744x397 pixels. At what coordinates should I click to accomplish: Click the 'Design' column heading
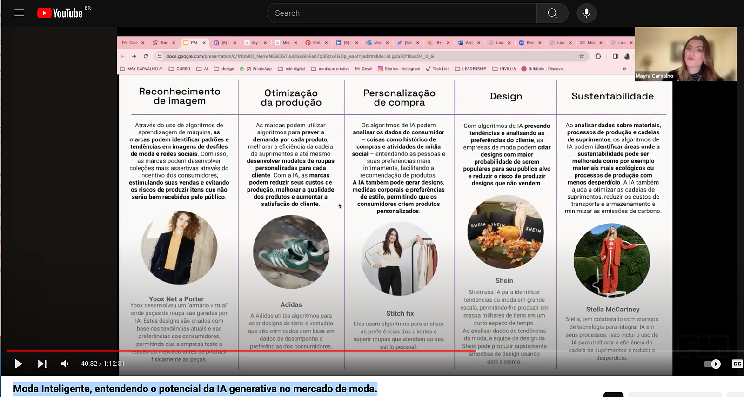(506, 96)
